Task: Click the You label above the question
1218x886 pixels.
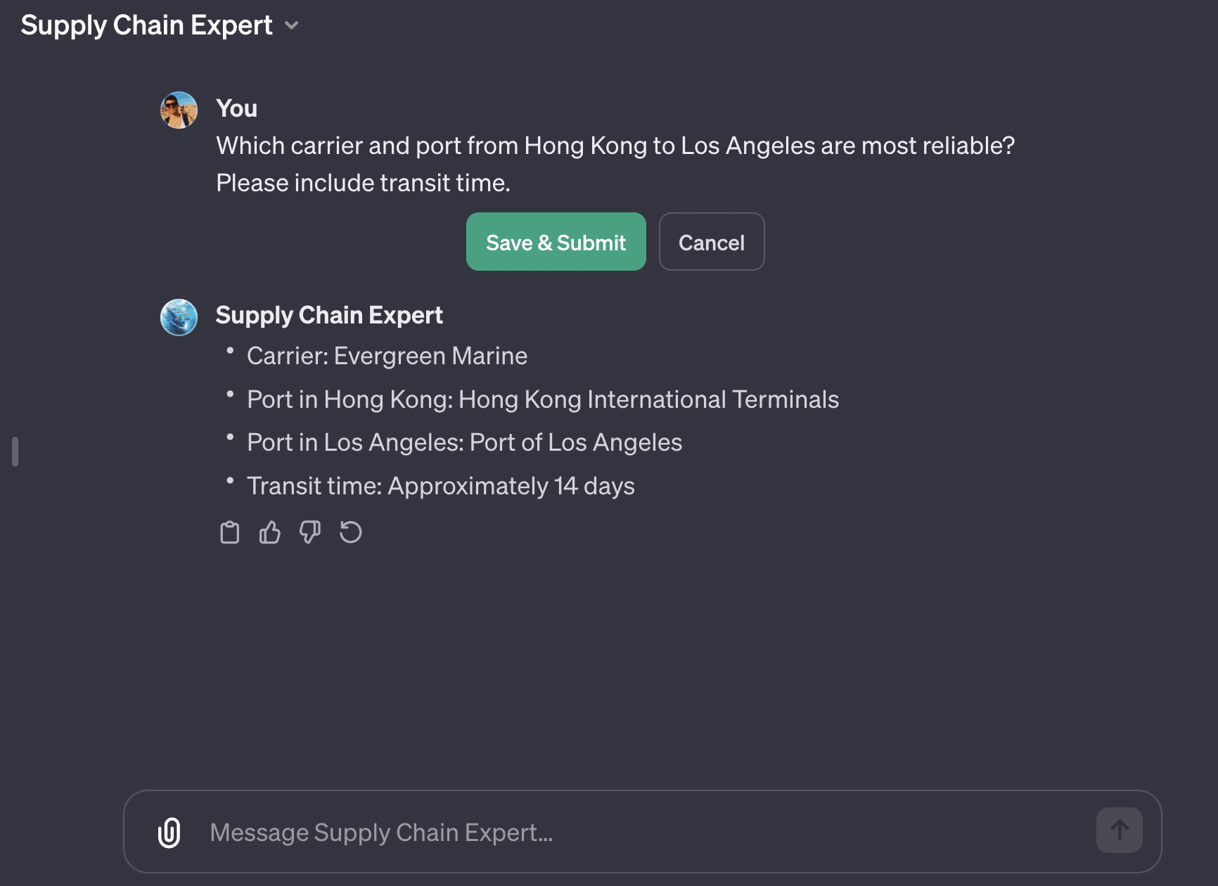Action: click(x=237, y=108)
